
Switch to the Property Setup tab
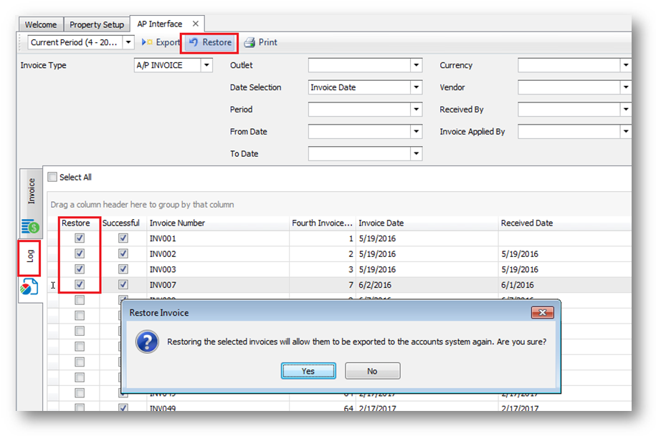pyautogui.click(x=96, y=24)
